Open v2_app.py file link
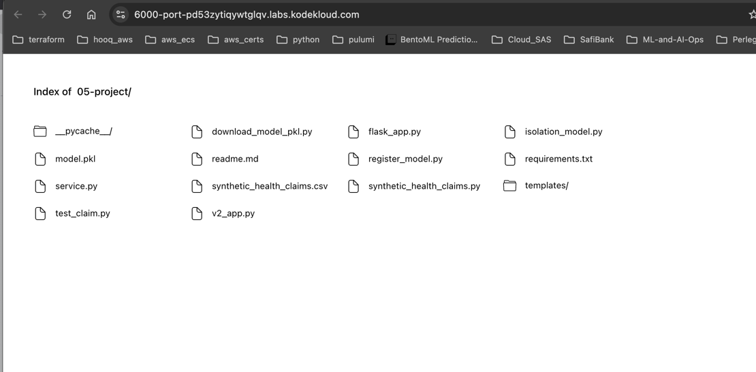 [x=233, y=213]
